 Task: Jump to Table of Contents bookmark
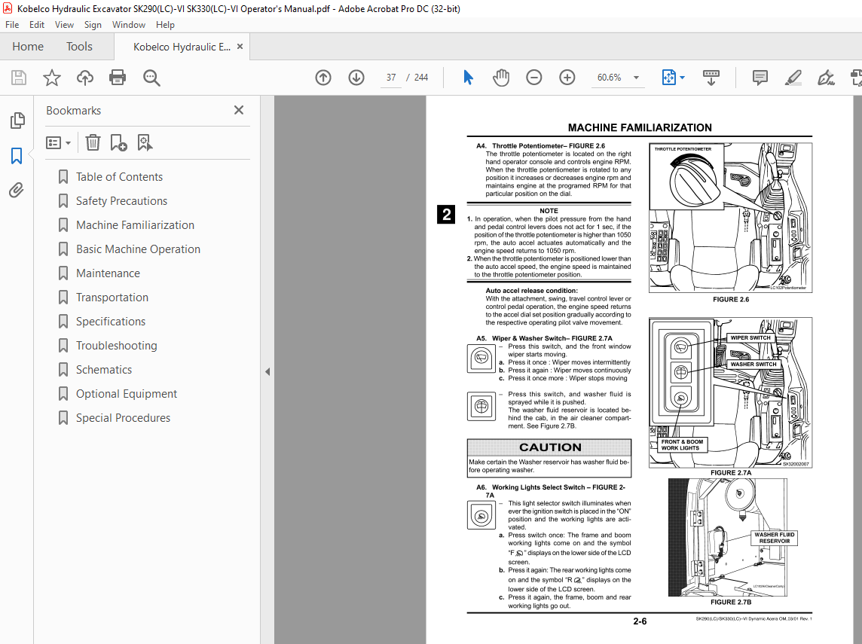[119, 177]
